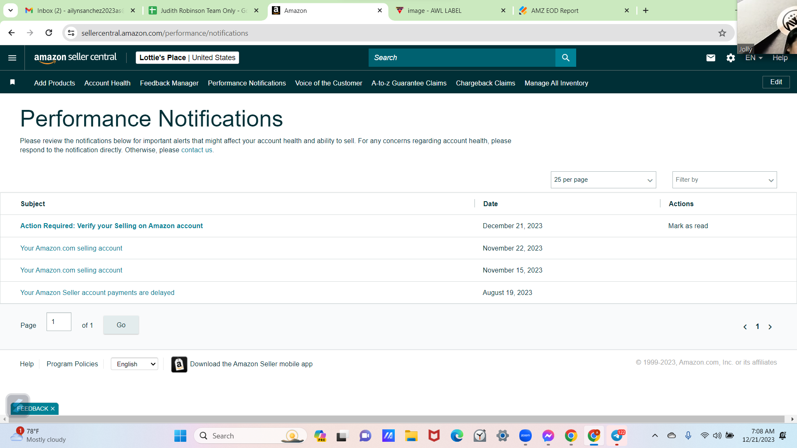Open the weather widget on taskbar
The image size is (797, 448).
click(38, 436)
